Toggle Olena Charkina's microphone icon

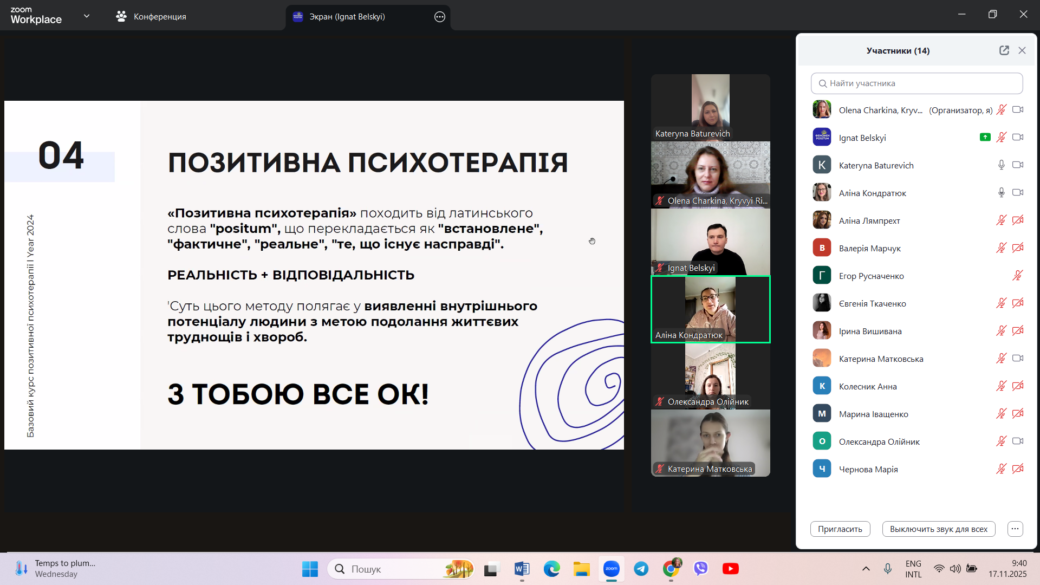click(1001, 110)
